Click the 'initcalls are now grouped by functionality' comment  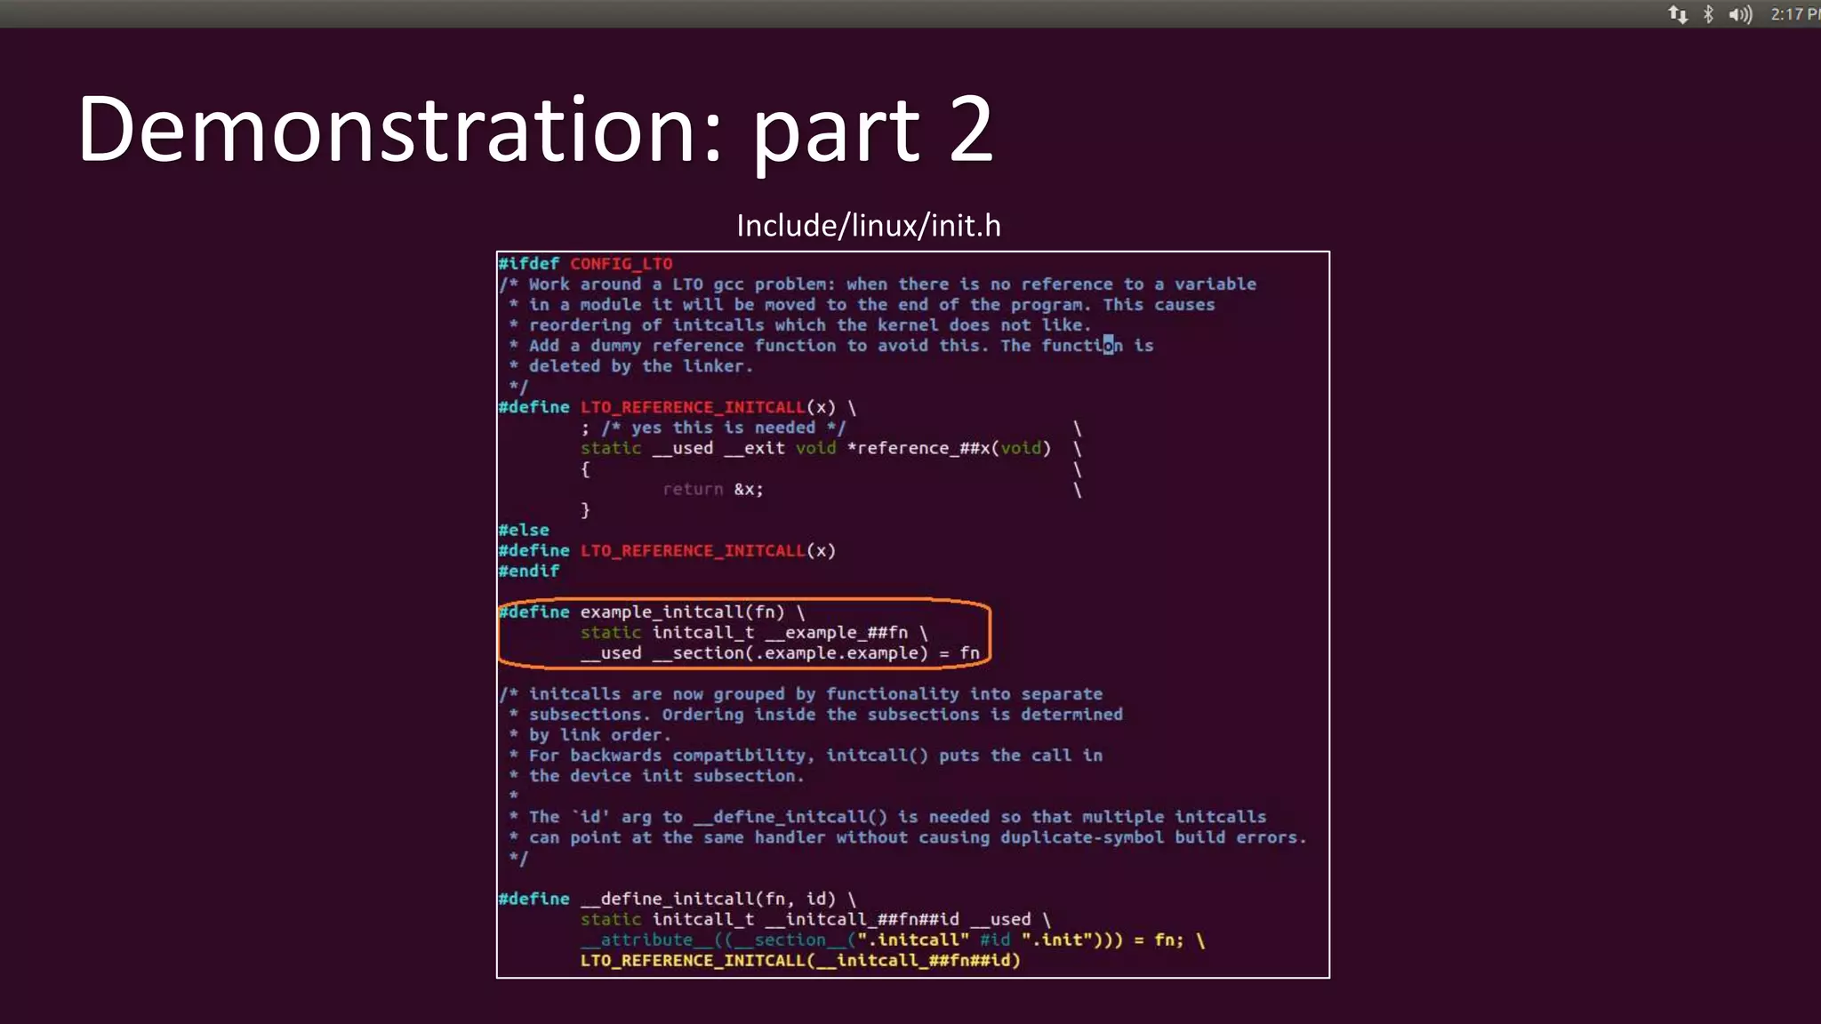coord(800,693)
